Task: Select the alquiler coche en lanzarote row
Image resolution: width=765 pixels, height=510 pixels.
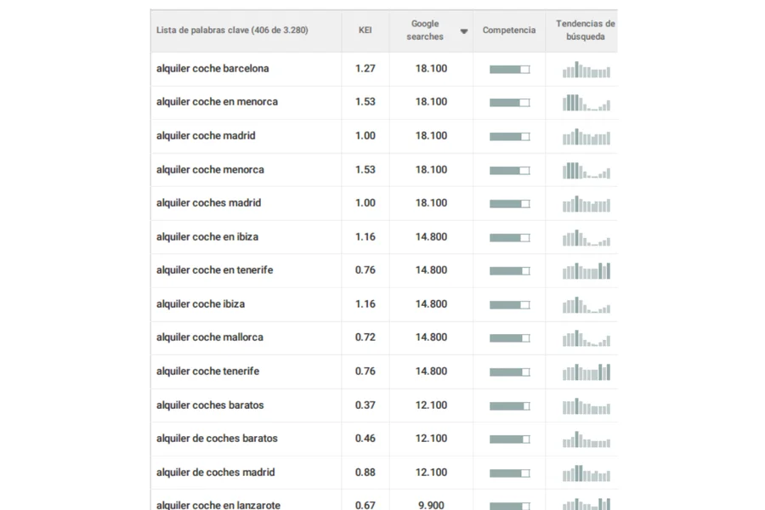Action: 218,504
